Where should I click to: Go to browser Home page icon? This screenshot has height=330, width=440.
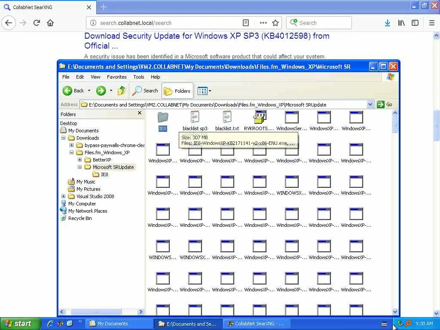pos(50,23)
